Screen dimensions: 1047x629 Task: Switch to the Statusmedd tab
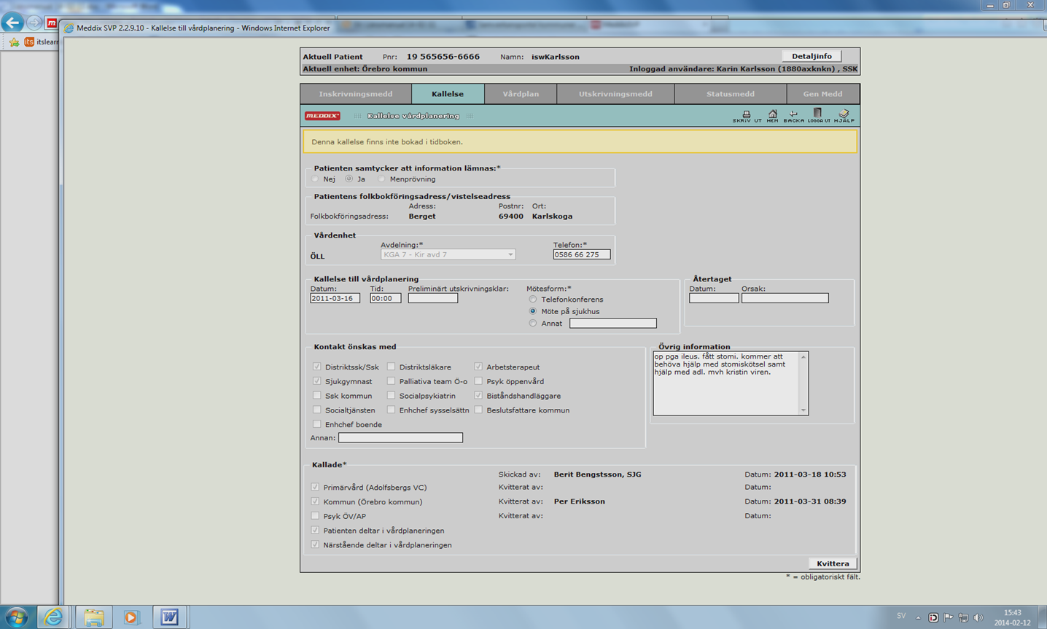731,94
